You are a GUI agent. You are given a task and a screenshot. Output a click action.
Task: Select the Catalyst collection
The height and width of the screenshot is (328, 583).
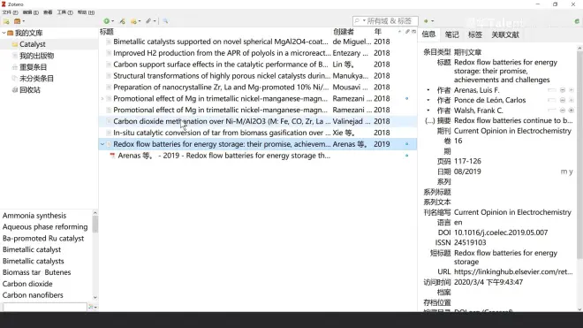point(33,44)
